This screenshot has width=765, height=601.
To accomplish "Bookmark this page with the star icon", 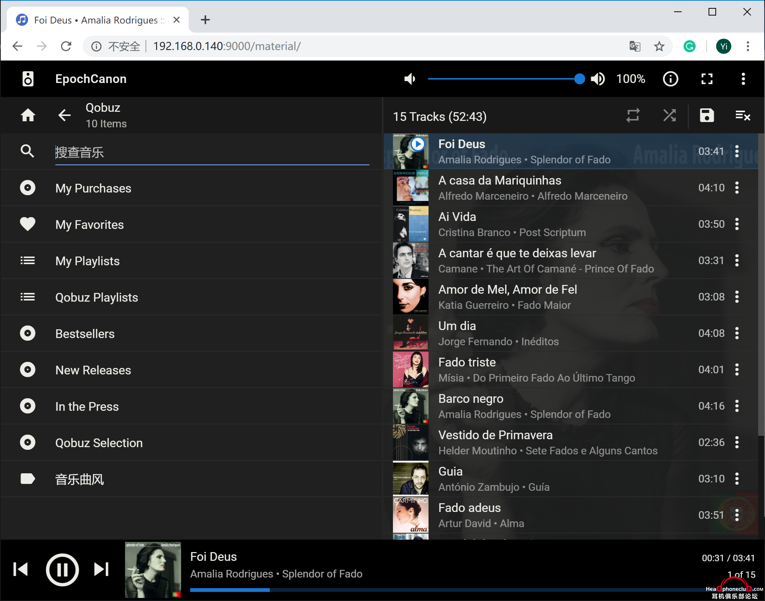I will 659,46.
